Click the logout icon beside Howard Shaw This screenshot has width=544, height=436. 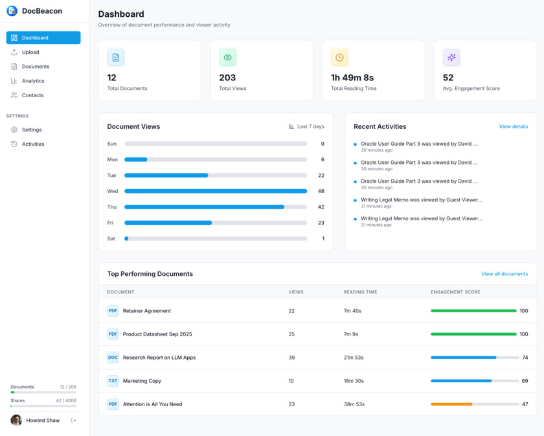coord(73,420)
